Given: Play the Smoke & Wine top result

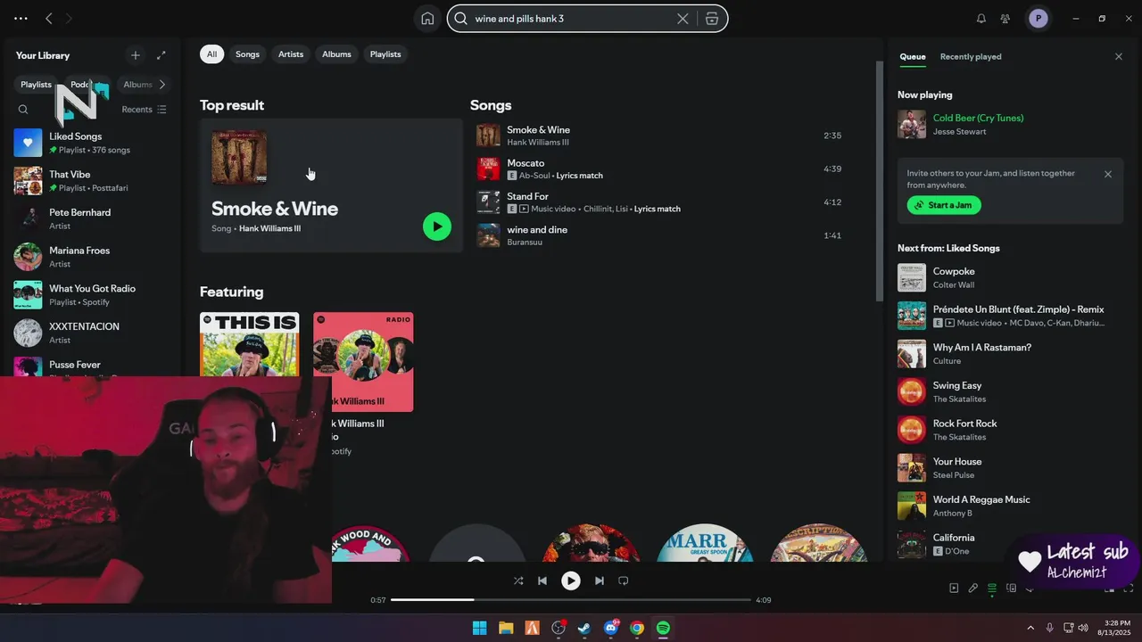Looking at the screenshot, I should click(437, 226).
